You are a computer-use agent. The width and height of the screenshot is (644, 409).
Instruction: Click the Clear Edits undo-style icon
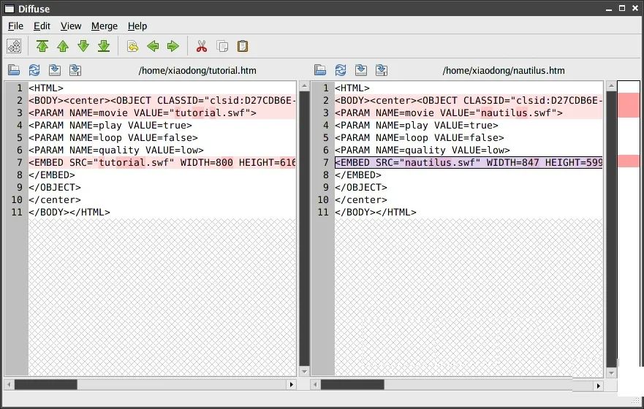click(132, 46)
